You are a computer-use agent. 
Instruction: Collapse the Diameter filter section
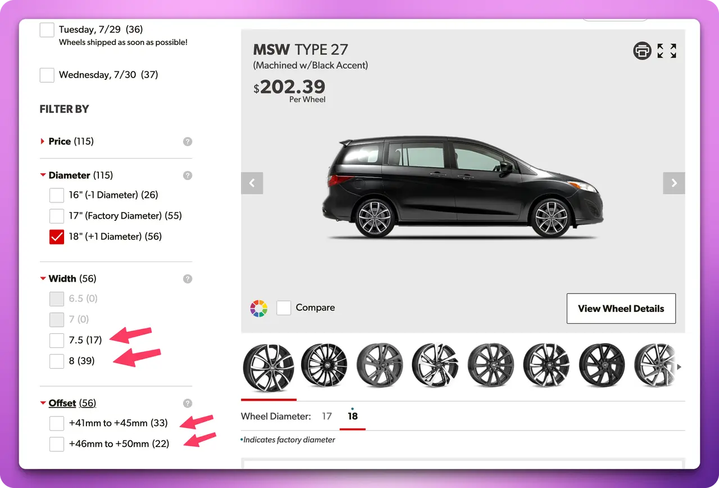click(x=76, y=175)
